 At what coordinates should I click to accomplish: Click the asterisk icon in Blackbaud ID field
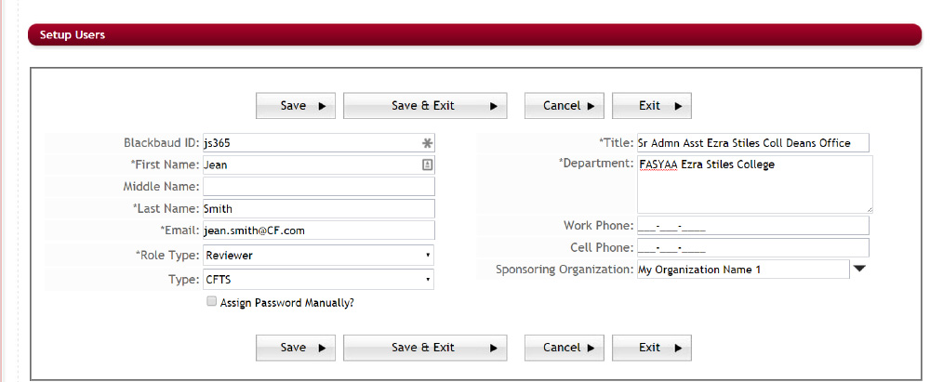click(x=427, y=143)
